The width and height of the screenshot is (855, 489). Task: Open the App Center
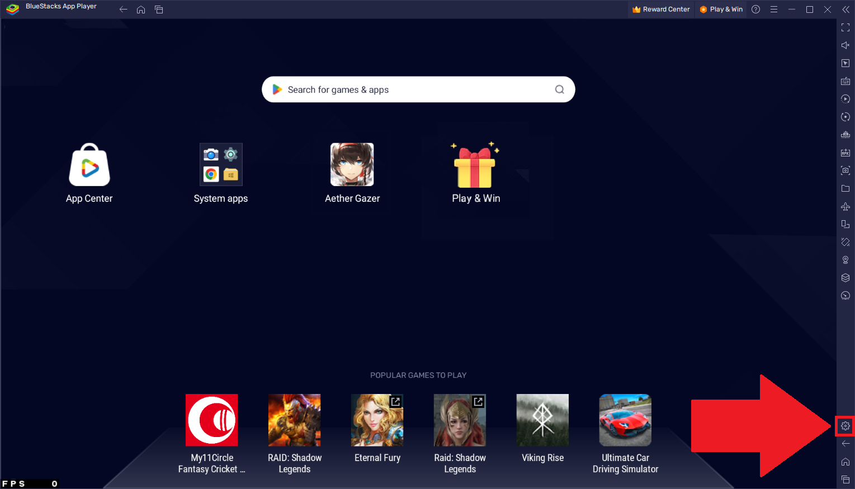pos(89,165)
